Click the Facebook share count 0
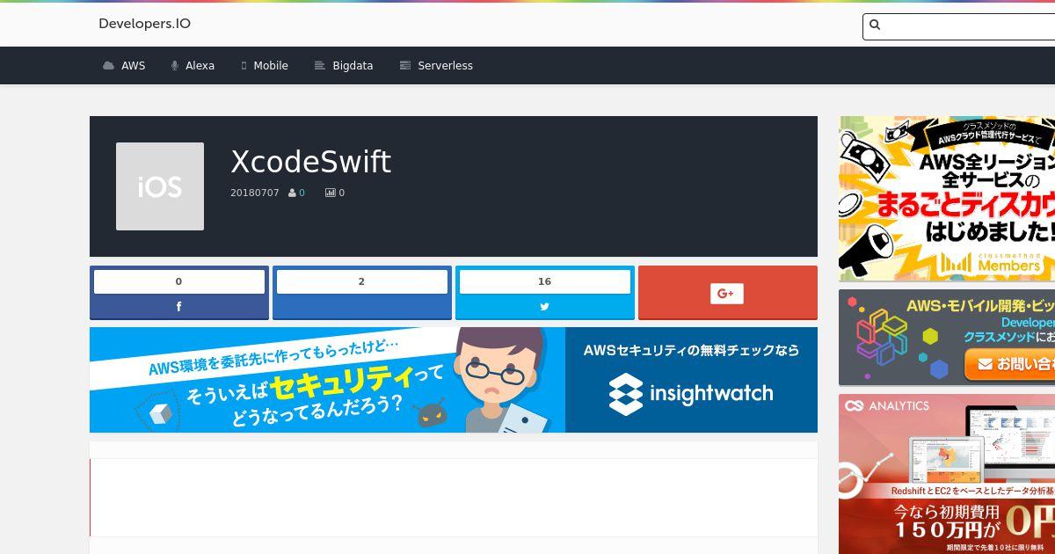1055x554 pixels. tap(179, 281)
